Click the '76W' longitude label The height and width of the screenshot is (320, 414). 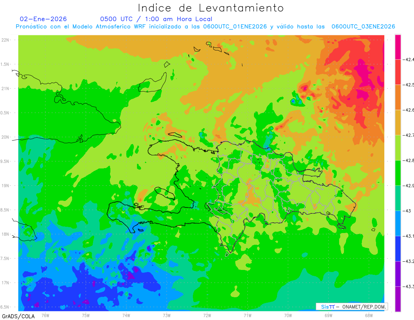45,315
